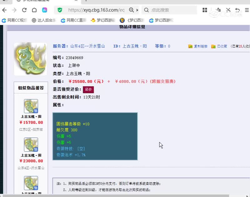
Task: Click server label 江苏2区-姑苏城
Action: coord(31,129)
